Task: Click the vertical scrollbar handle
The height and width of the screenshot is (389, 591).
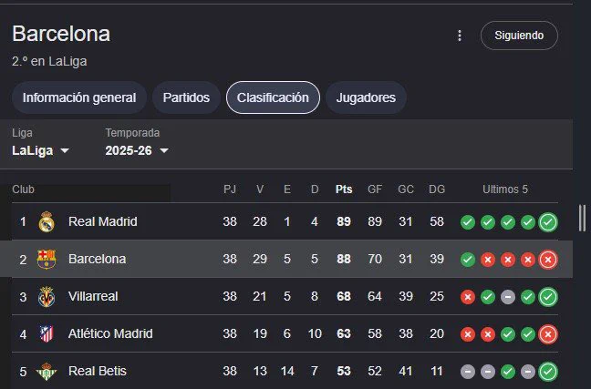Action: (x=582, y=218)
